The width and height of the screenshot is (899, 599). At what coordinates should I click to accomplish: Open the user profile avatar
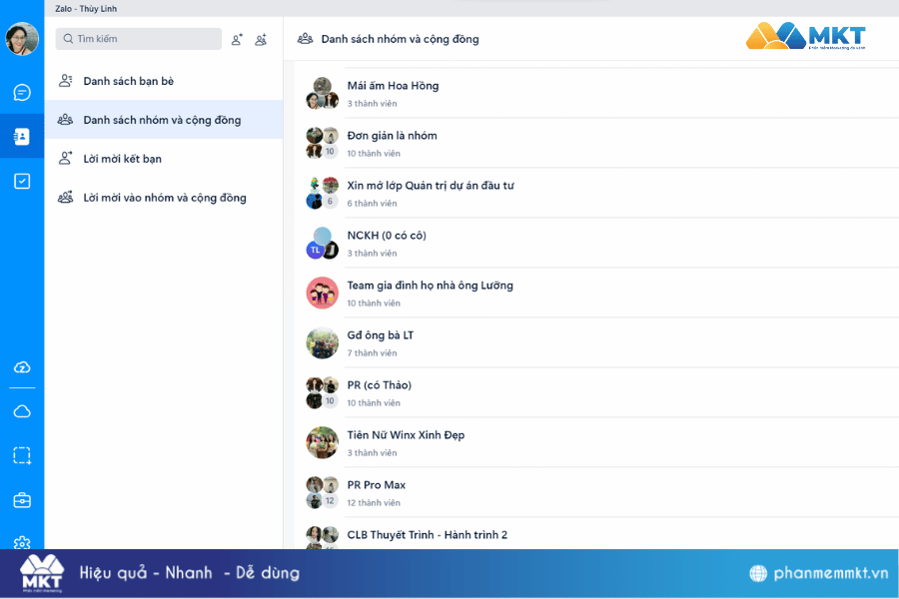tap(22, 39)
